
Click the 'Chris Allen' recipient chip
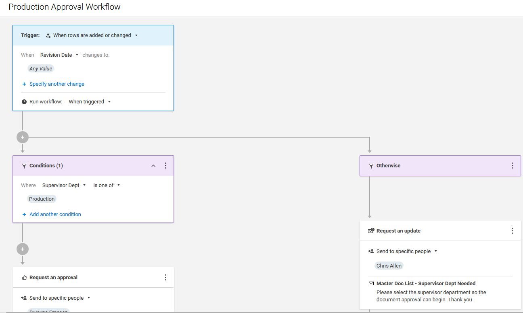pyautogui.click(x=389, y=266)
